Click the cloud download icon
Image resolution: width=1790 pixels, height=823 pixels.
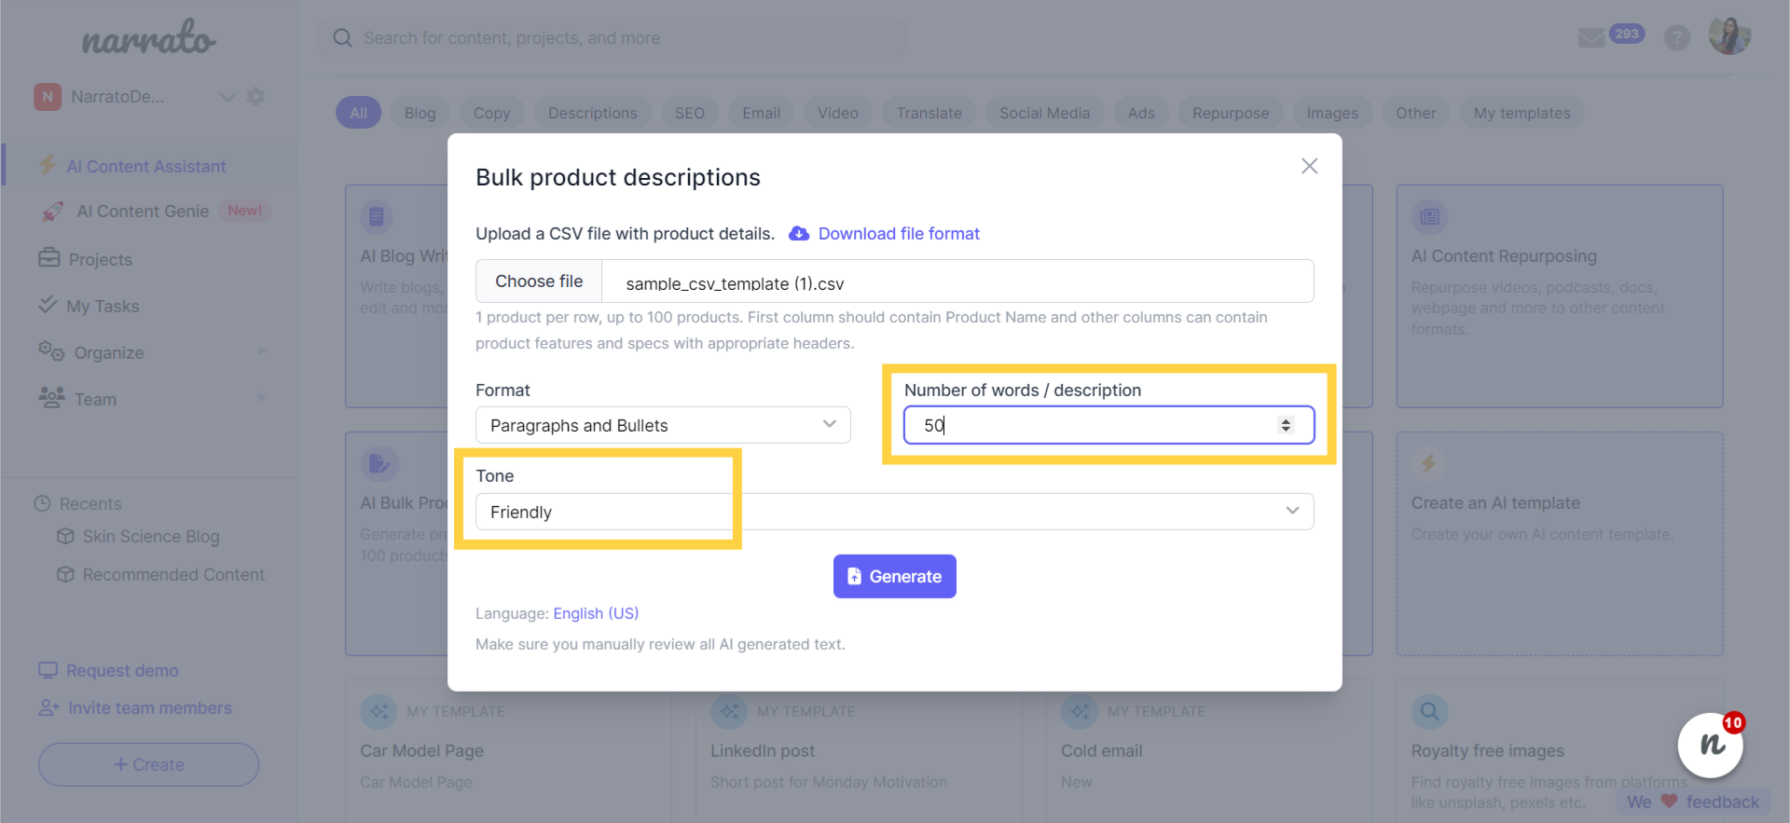tap(799, 234)
